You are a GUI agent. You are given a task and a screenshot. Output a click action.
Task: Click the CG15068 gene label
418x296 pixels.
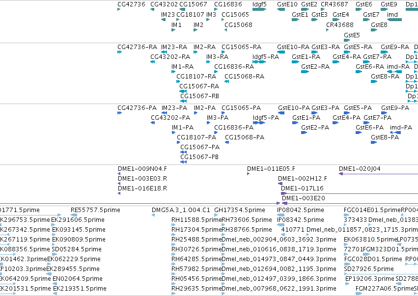coord(238,25)
